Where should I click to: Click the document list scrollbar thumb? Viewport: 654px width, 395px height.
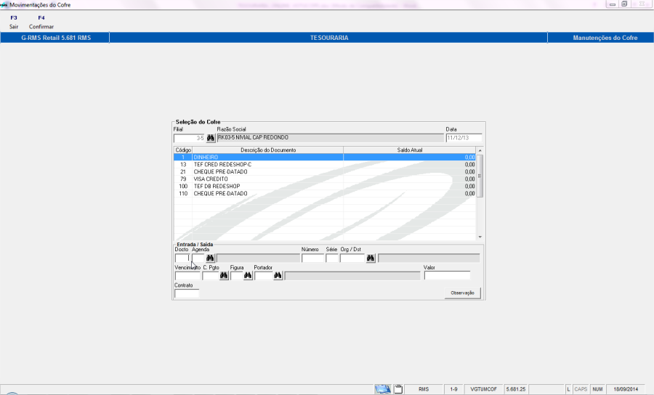[x=480, y=176]
